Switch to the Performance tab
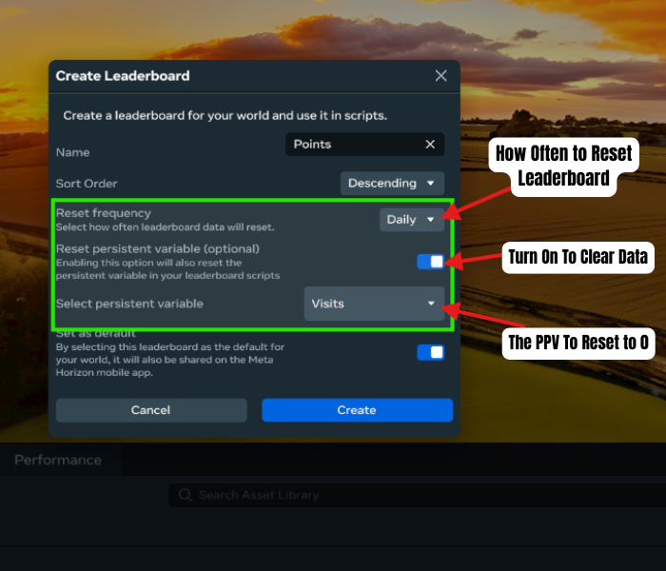This screenshot has width=666, height=571. [x=57, y=460]
